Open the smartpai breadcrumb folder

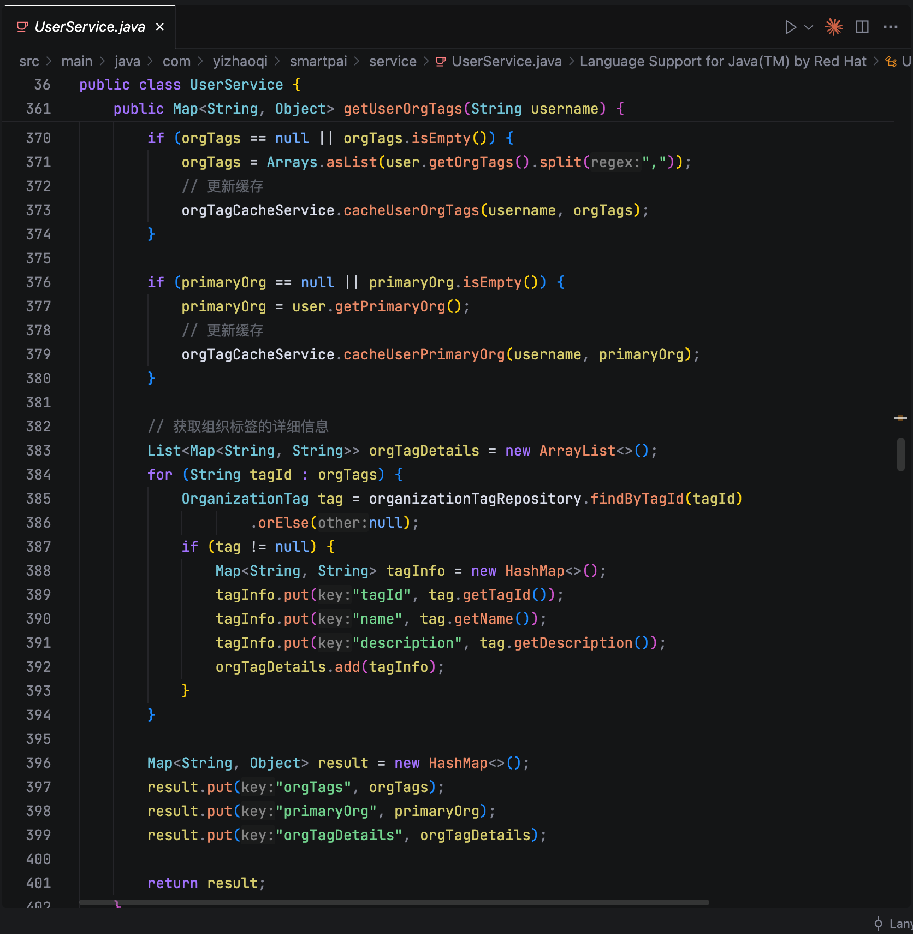(x=318, y=61)
